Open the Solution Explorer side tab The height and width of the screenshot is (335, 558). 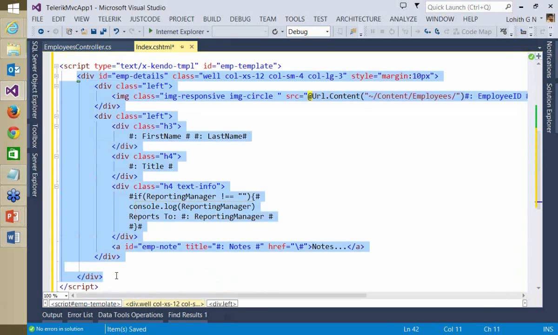[x=549, y=108]
